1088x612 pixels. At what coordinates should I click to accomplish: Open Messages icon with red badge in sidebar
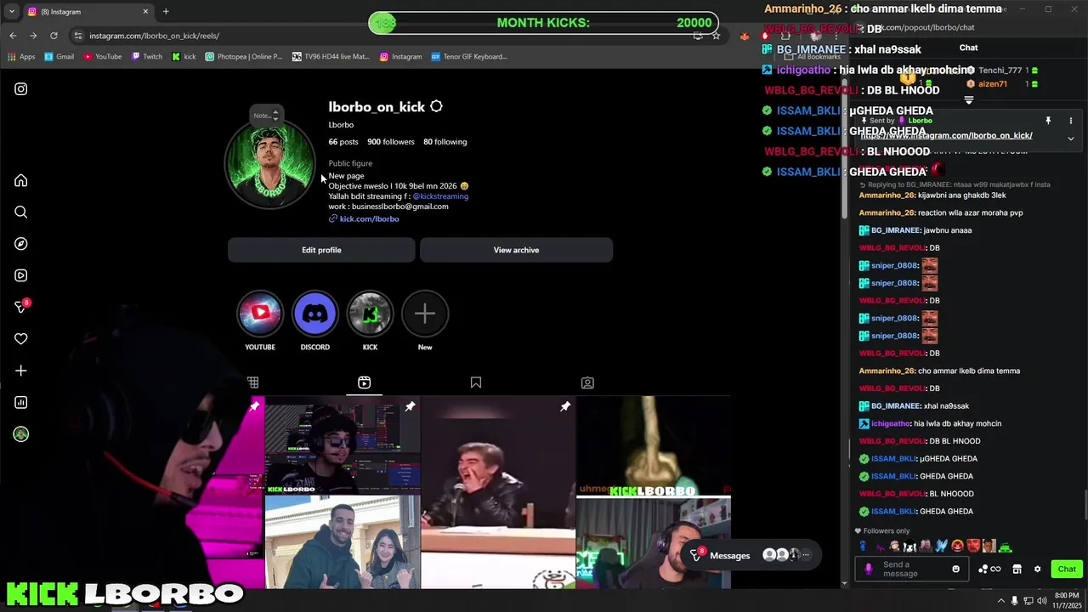pyautogui.click(x=21, y=307)
